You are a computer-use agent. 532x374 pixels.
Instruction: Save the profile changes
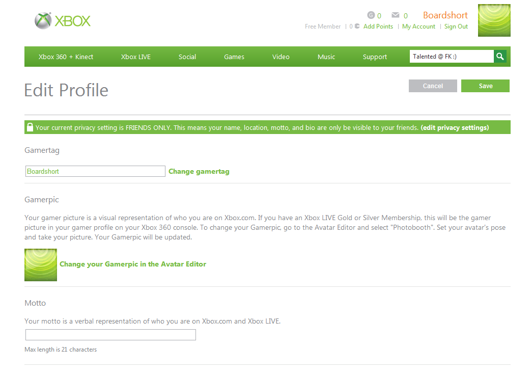click(x=485, y=86)
